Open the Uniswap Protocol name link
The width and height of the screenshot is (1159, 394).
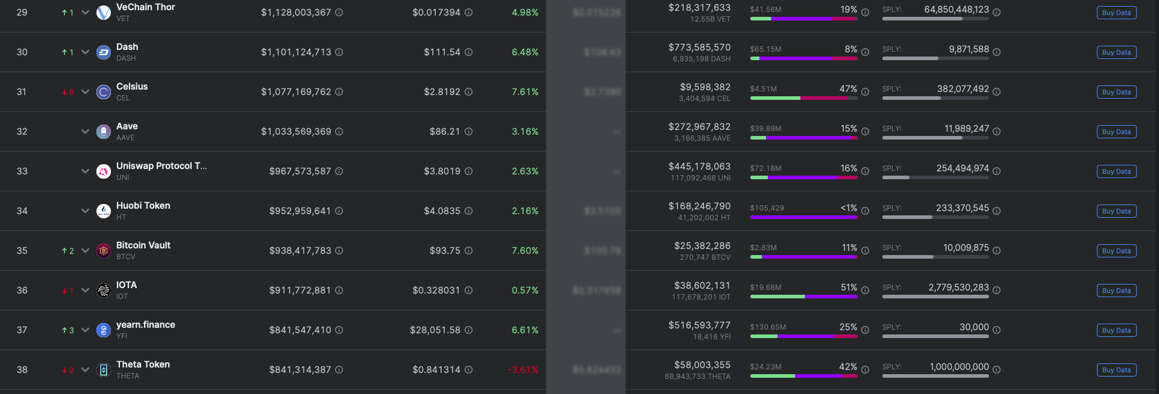click(162, 166)
